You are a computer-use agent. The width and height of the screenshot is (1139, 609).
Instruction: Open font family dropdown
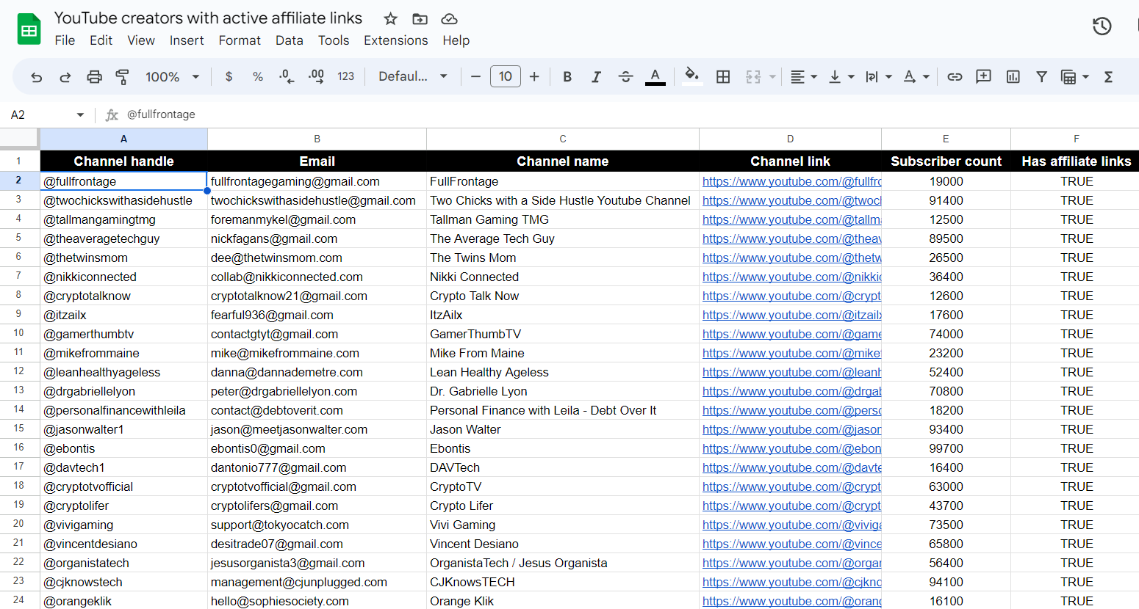point(413,76)
